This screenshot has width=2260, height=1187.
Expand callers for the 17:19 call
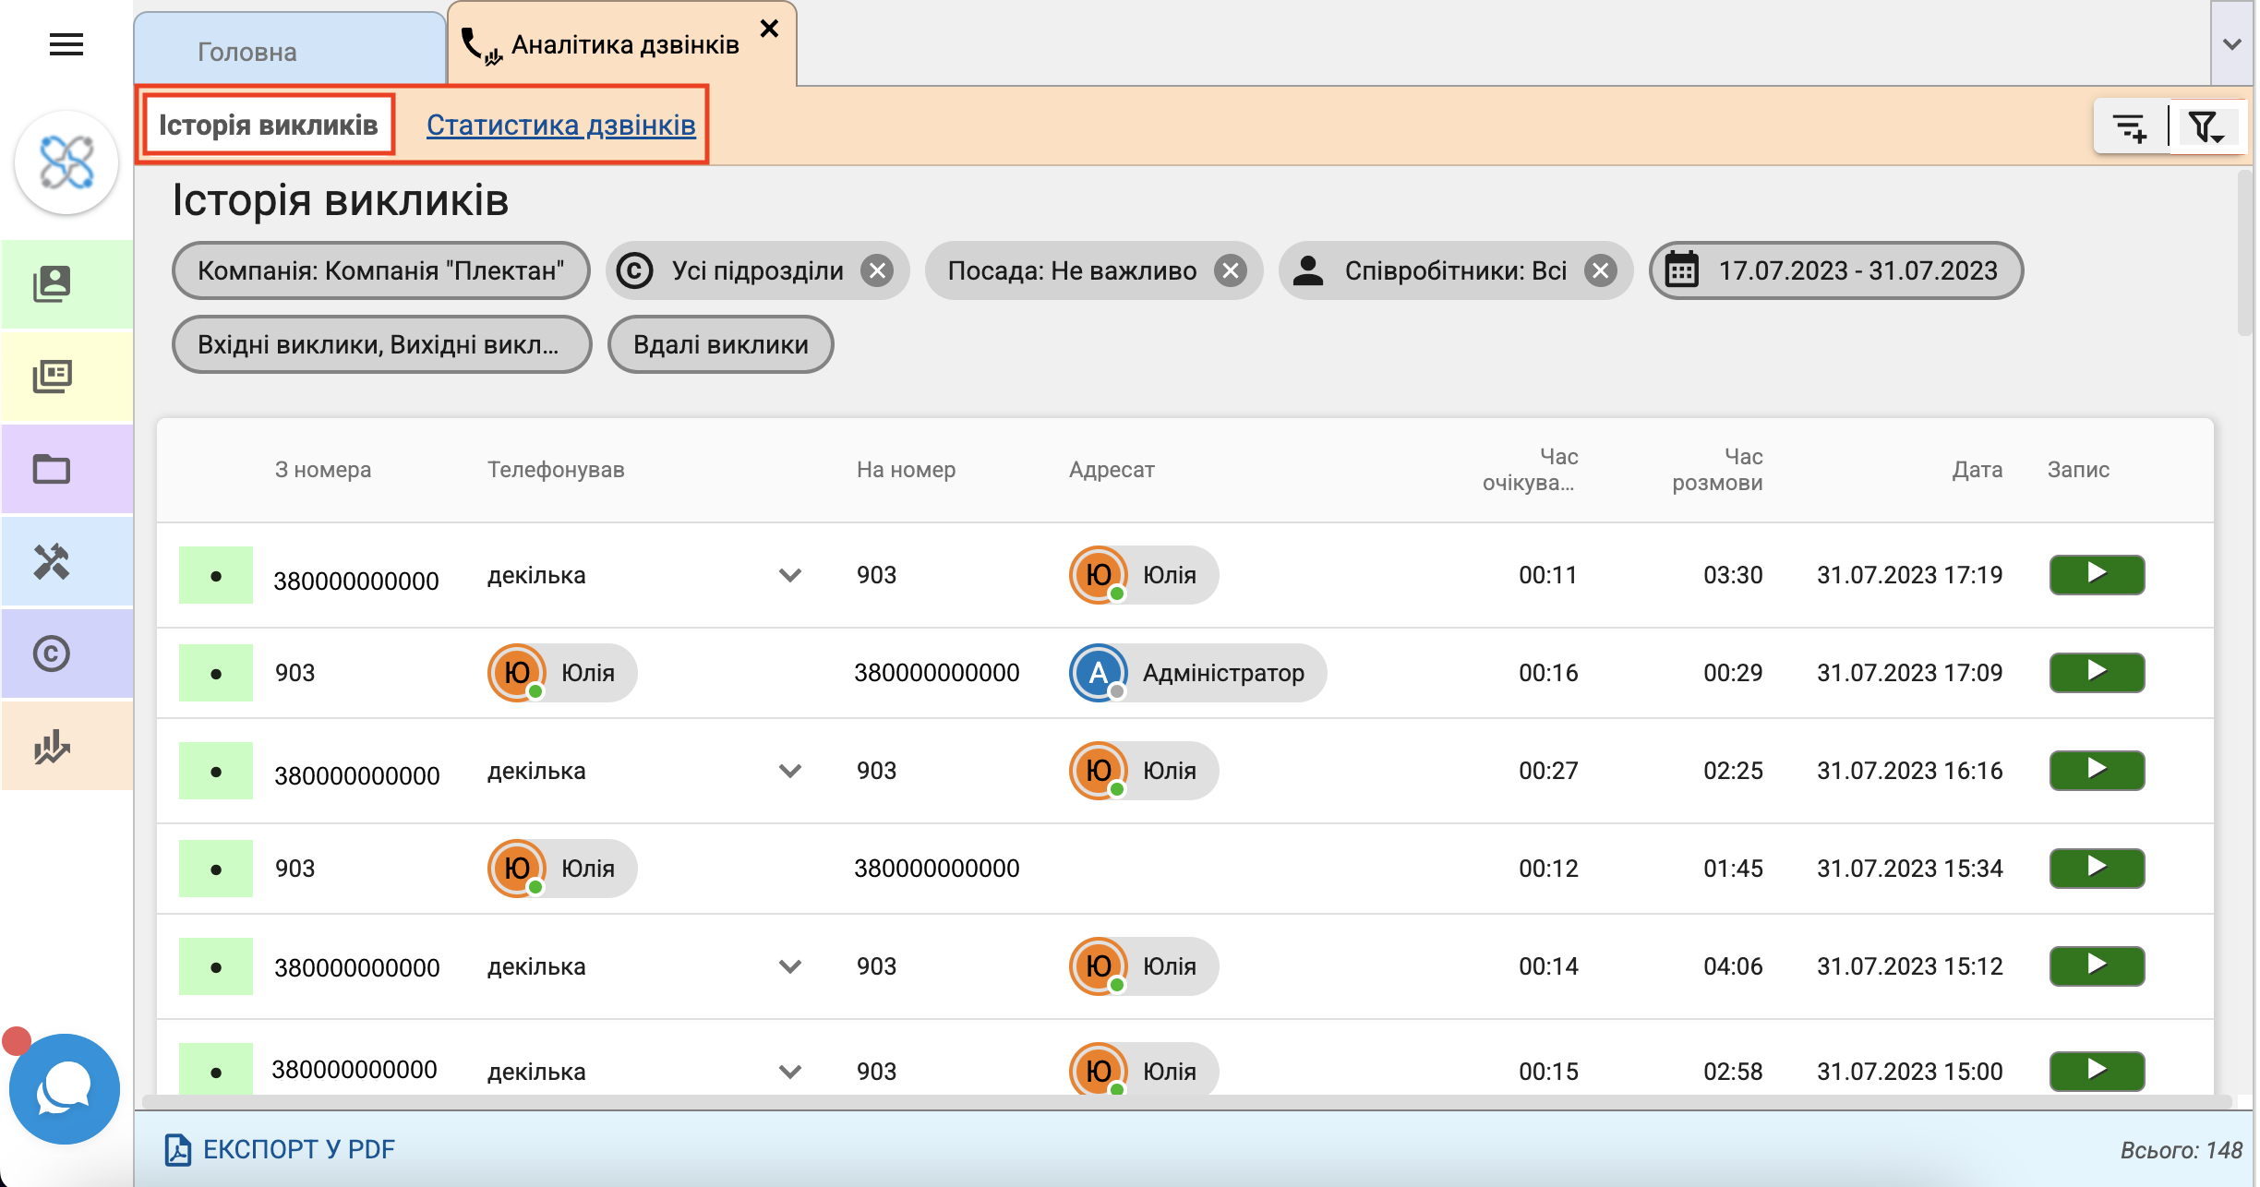[789, 575]
